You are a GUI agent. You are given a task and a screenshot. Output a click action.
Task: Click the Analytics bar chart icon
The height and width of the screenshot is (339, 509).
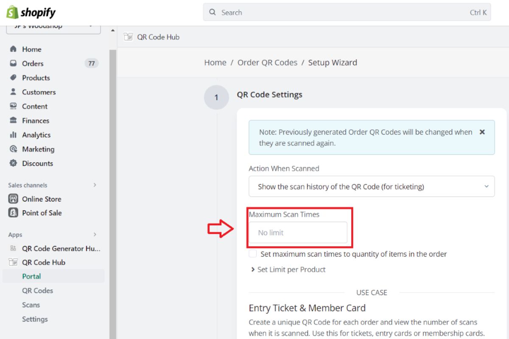tap(13, 135)
